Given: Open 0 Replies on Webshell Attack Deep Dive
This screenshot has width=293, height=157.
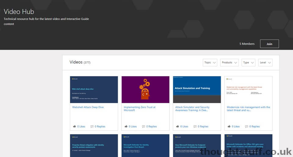Looking at the screenshot, I should (100, 126).
